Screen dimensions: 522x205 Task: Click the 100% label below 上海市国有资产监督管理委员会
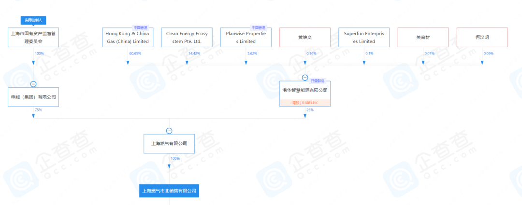[x=39, y=53]
